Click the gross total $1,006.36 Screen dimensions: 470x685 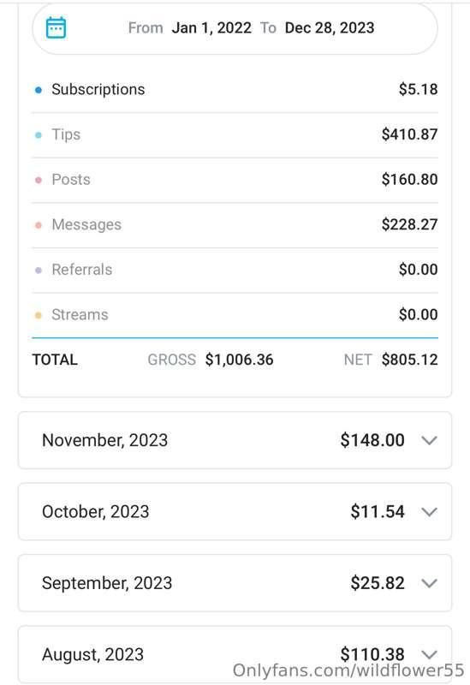coord(240,360)
